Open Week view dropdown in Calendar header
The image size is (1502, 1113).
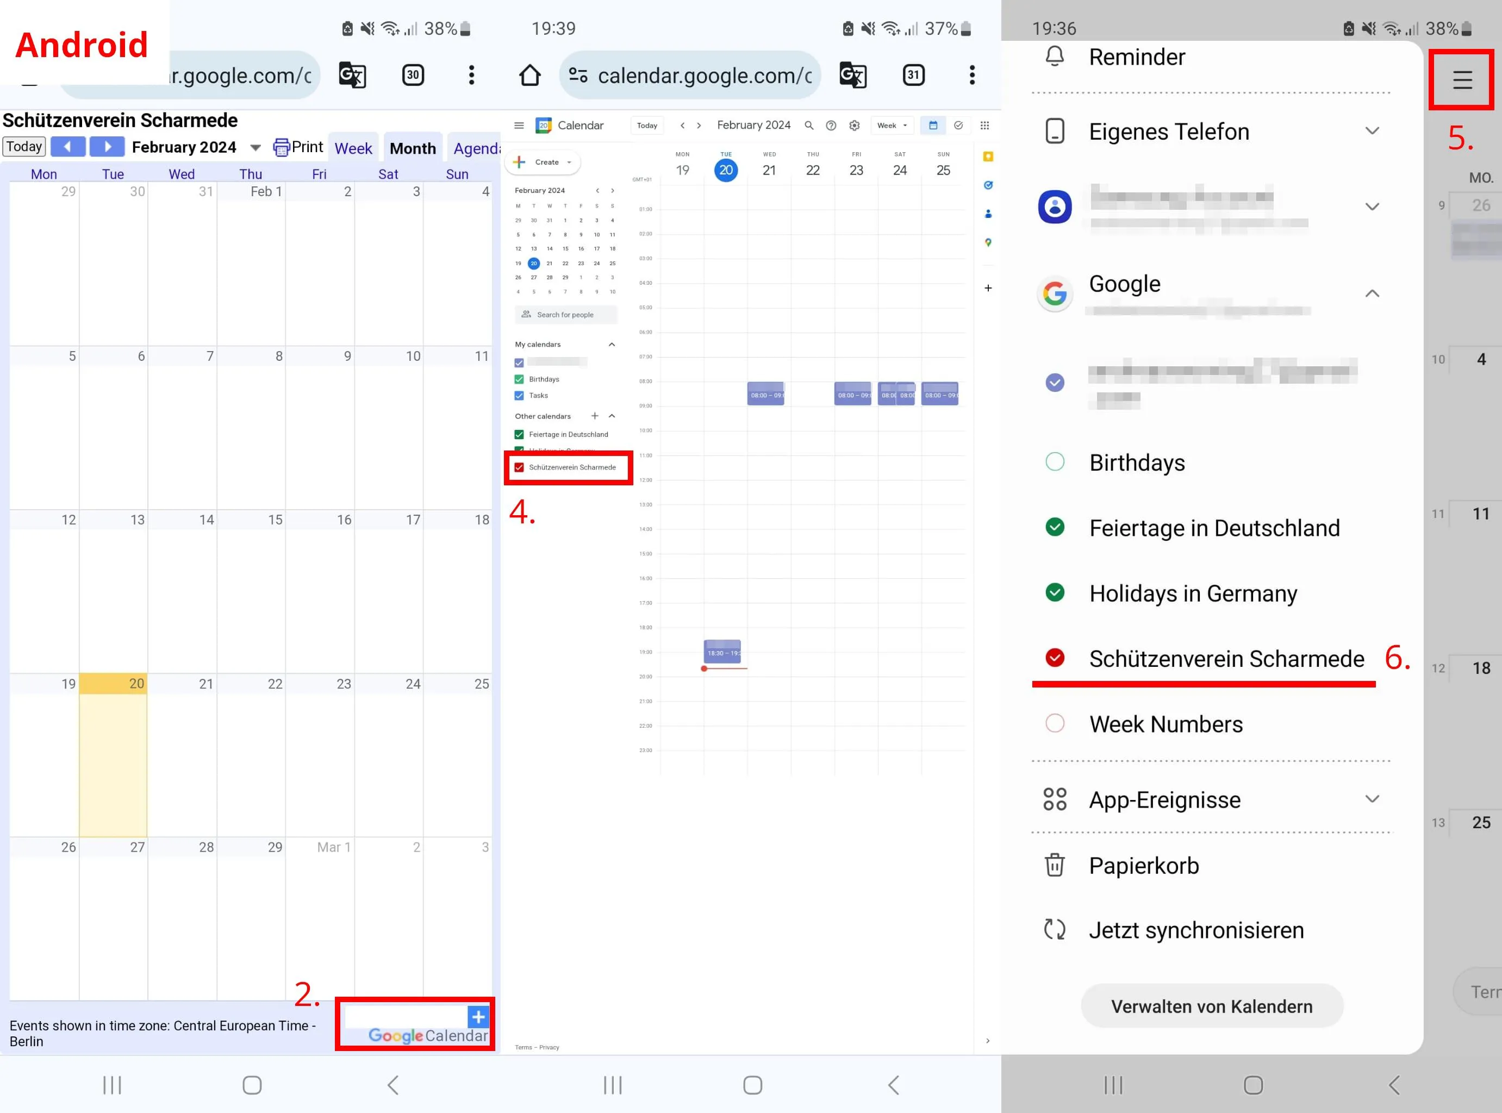click(x=892, y=126)
